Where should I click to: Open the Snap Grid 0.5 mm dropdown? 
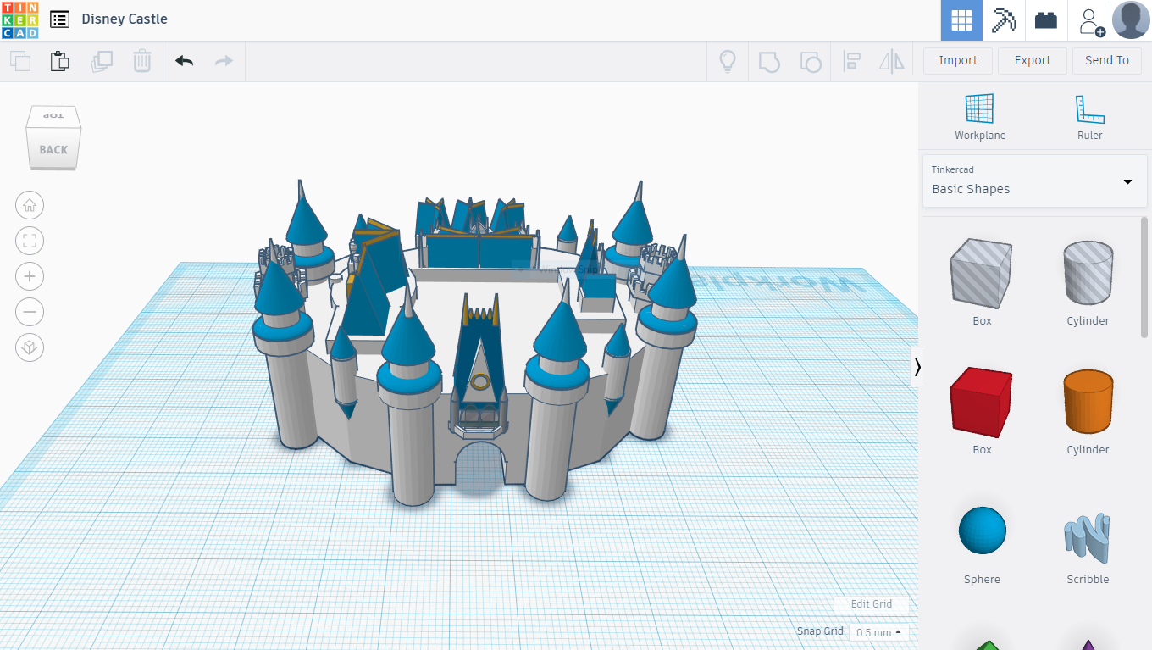879,632
